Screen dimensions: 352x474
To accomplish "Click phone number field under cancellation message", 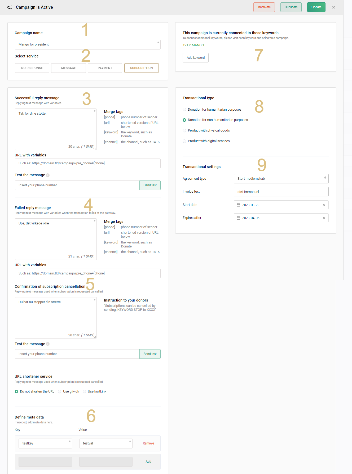I will pos(77,354).
